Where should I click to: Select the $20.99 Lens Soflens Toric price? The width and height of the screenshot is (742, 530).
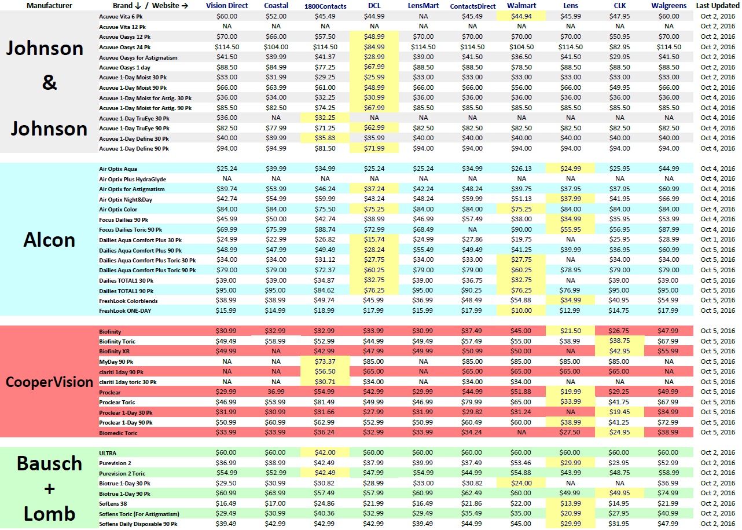tap(570, 514)
